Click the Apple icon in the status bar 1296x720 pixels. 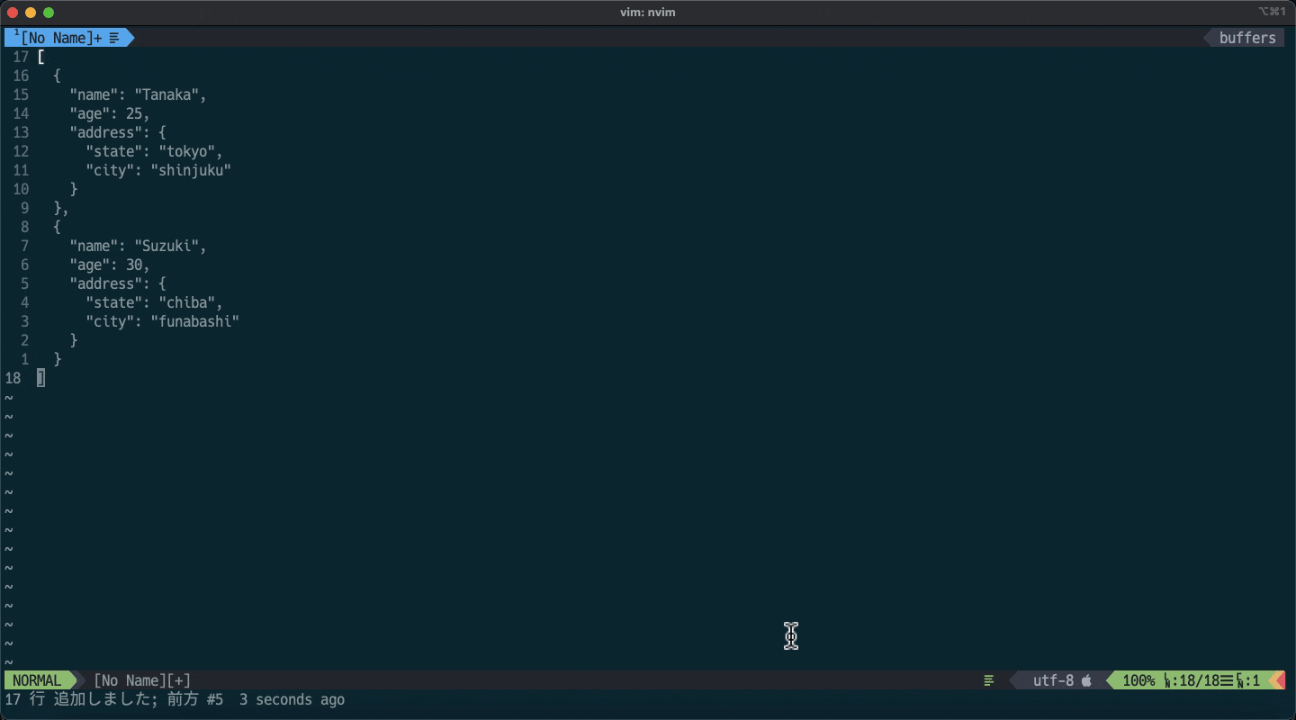point(1087,680)
